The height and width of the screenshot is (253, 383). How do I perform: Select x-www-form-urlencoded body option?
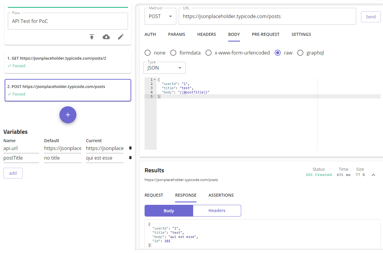click(x=209, y=53)
